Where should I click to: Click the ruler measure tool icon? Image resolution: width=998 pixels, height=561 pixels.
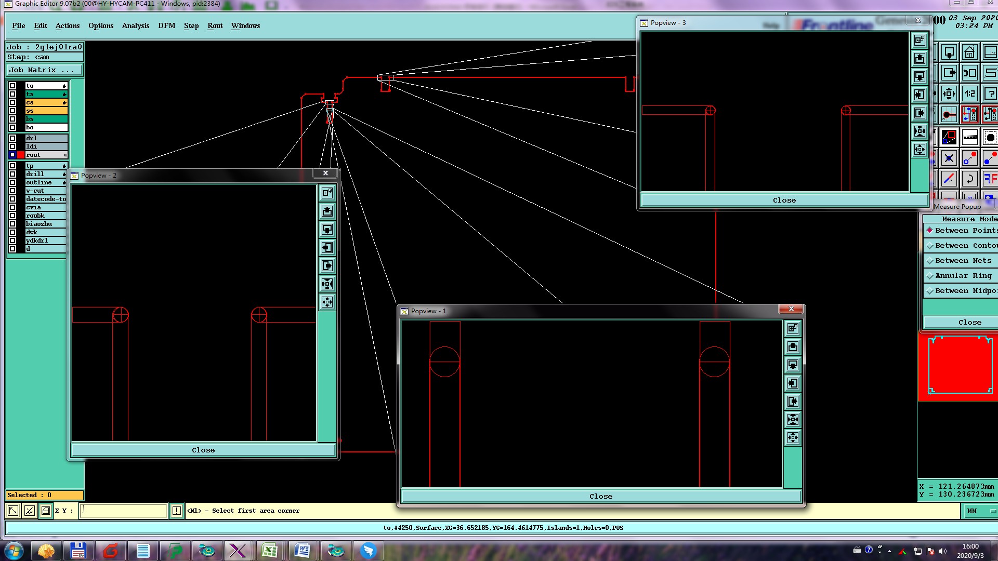coord(969,138)
